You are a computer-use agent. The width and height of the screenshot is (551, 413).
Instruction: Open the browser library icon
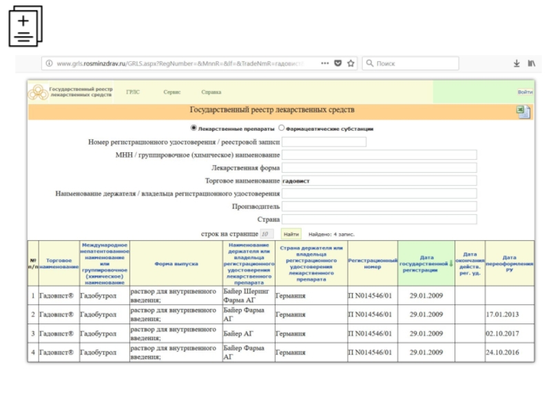532,63
